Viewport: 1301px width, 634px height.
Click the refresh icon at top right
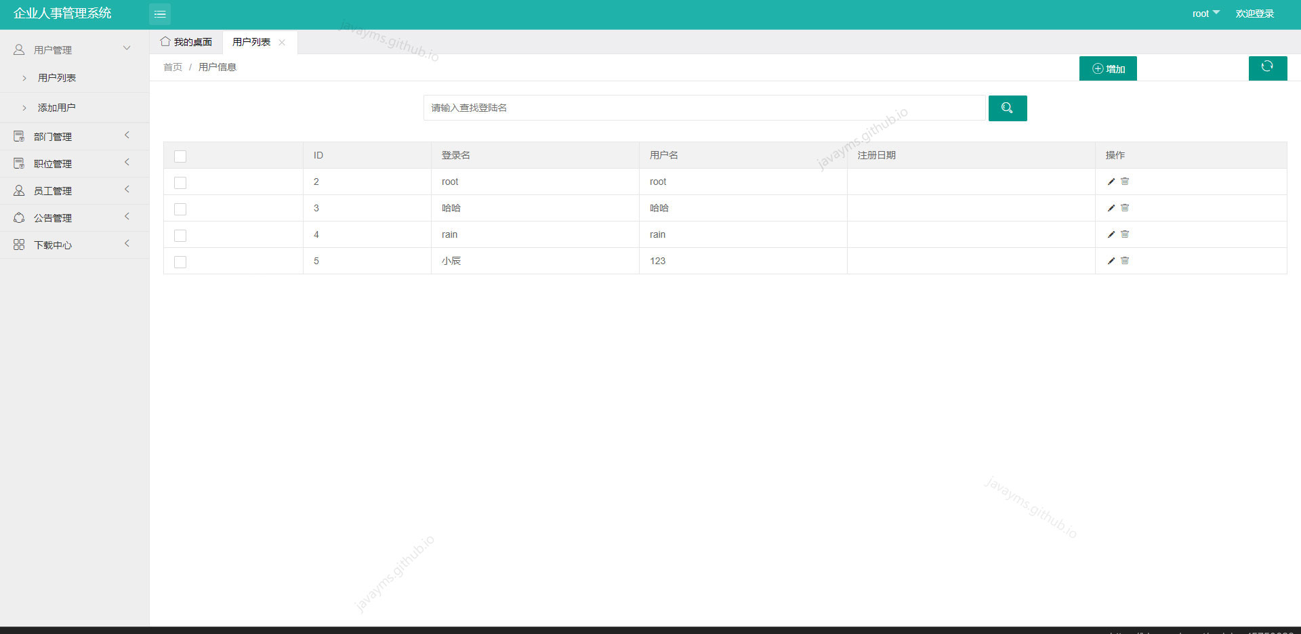(x=1268, y=68)
